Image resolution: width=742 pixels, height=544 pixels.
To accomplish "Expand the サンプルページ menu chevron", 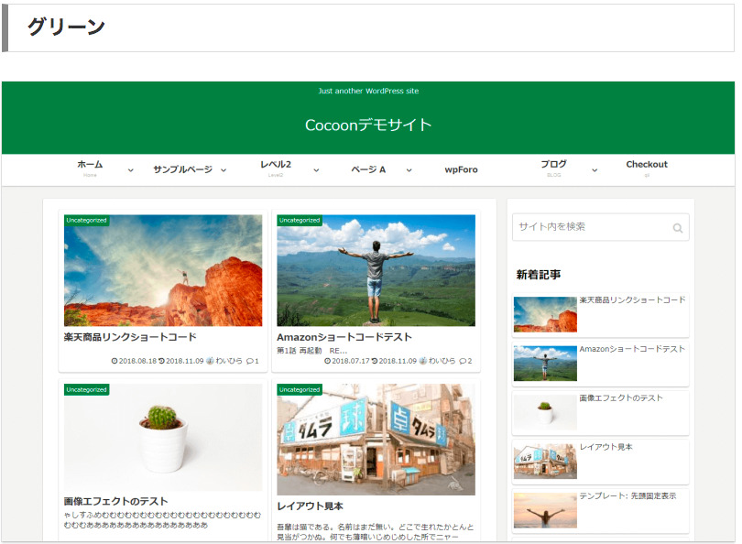I will (224, 170).
